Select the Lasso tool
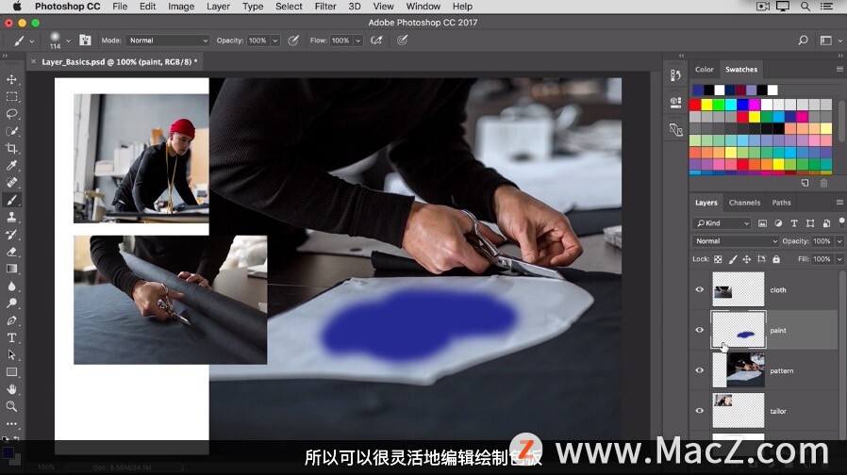The height and width of the screenshot is (475, 847). coord(11,114)
